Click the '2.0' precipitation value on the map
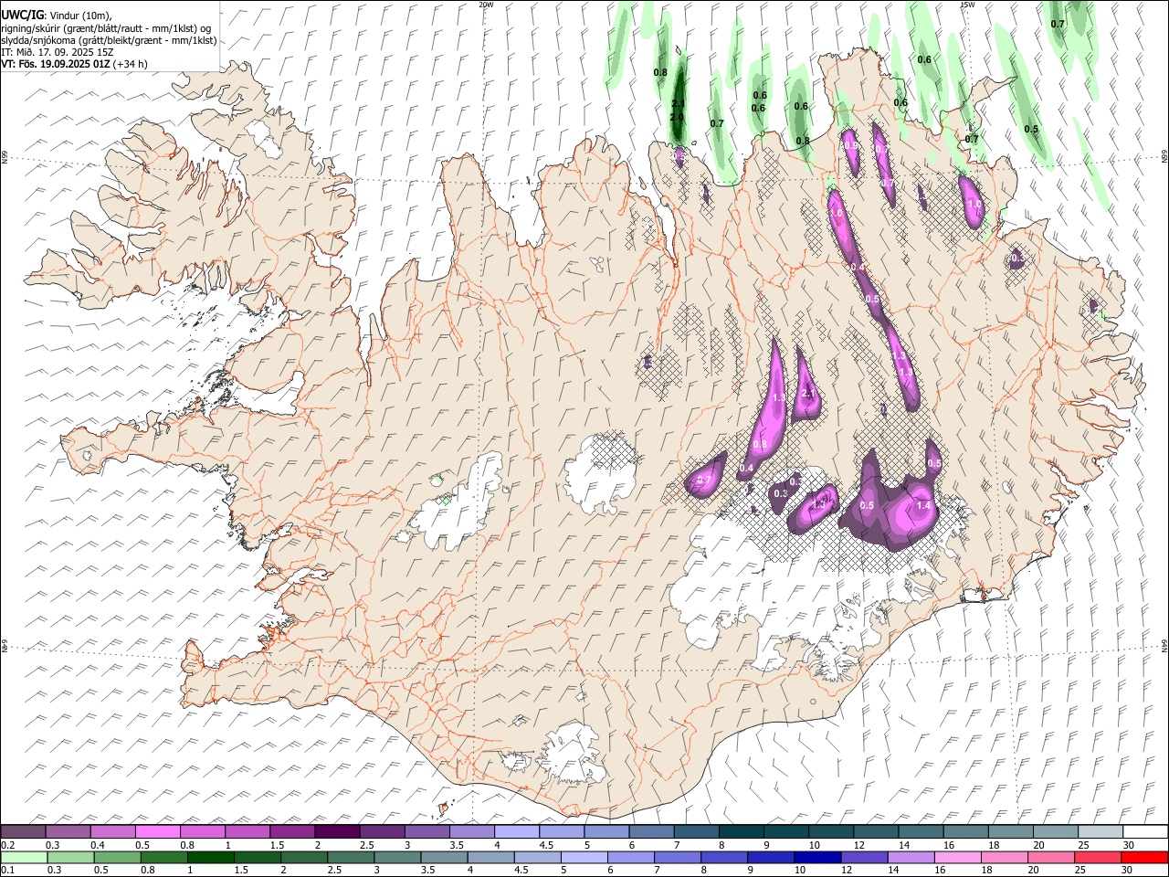1169x877 pixels. pos(677,118)
